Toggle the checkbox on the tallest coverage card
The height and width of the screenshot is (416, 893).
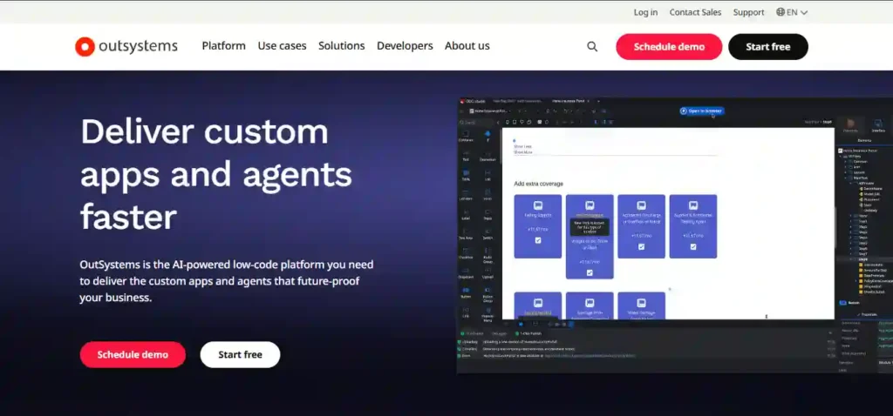pos(590,272)
